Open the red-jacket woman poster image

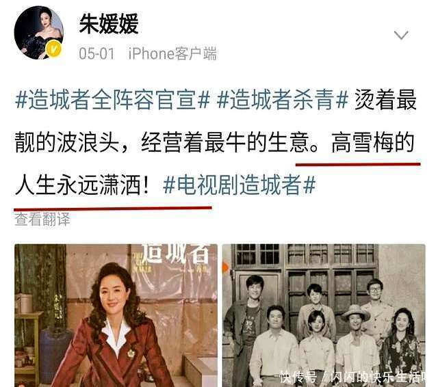tap(116, 315)
